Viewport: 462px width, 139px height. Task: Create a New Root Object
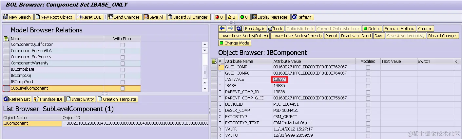pyautogui.click(x=54, y=17)
